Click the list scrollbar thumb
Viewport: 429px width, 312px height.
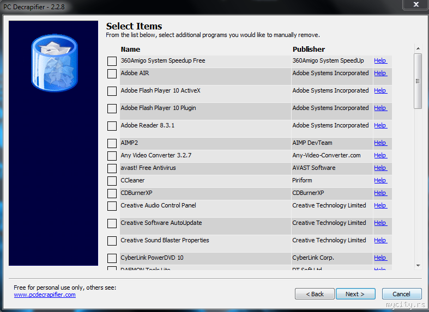click(x=418, y=81)
